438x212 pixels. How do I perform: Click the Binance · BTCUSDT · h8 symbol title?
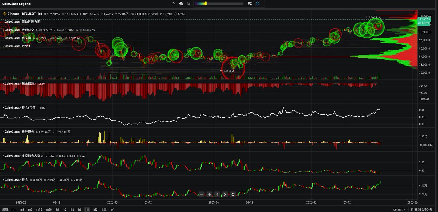(25, 14)
